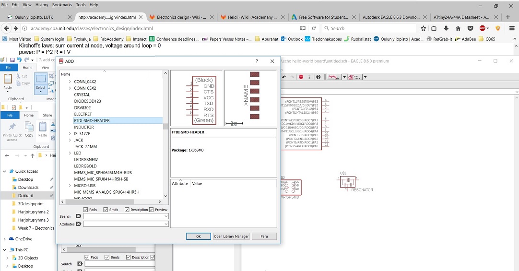Switch to ATtiny24A/44A Datasheet tab

(462, 17)
